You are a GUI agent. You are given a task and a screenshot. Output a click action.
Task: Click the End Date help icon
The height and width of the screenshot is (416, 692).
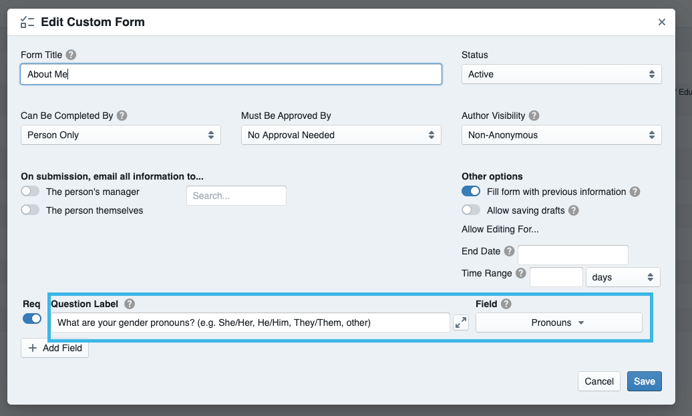pos(510,252)
